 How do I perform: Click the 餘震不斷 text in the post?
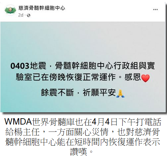coord(58,92)
